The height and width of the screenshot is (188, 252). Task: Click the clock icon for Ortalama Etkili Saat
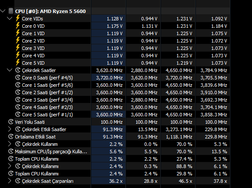11,136
